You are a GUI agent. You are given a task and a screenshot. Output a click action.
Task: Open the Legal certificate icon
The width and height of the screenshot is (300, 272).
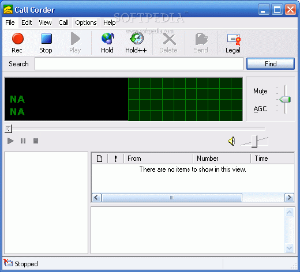pos(234,39)
